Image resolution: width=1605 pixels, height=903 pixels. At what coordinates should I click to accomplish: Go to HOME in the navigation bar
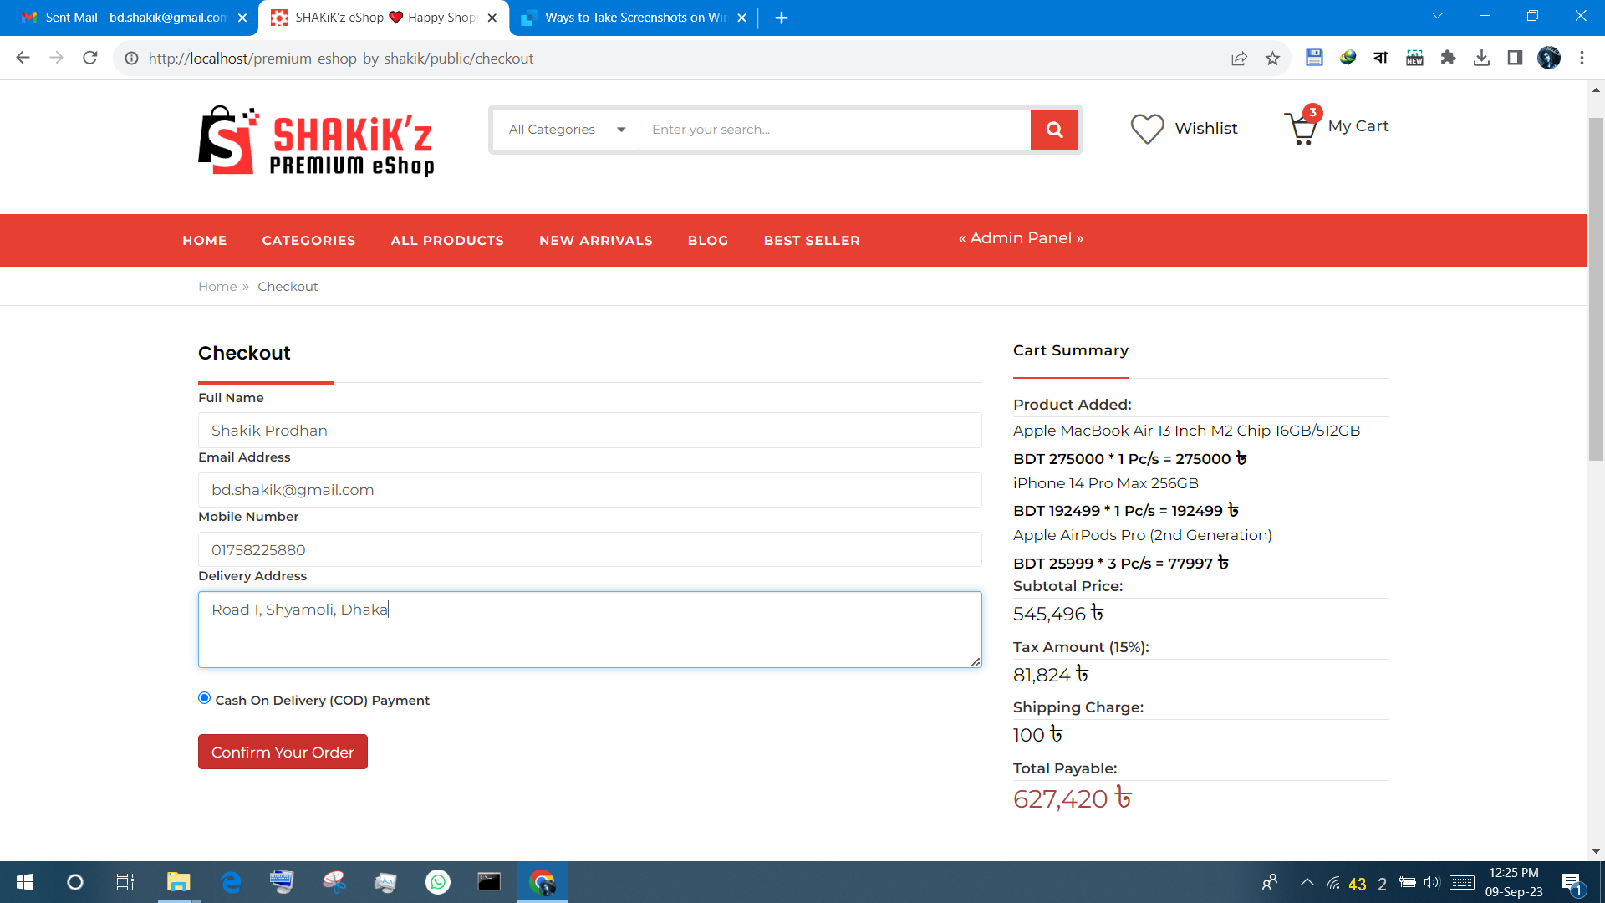[x=205, y=241]
